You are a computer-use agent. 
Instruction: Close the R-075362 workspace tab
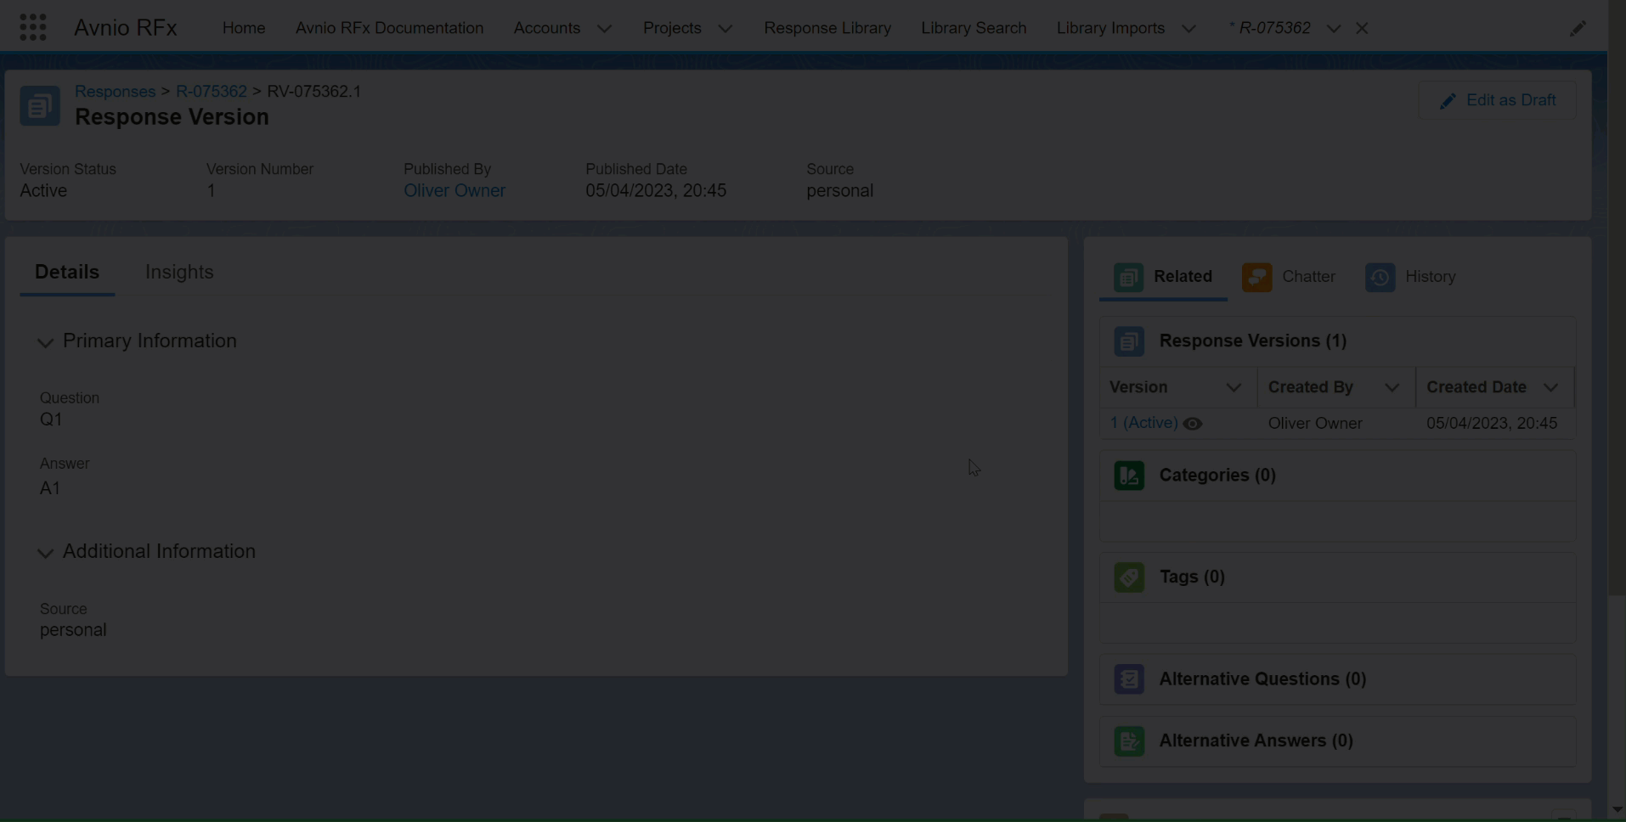1362,29
